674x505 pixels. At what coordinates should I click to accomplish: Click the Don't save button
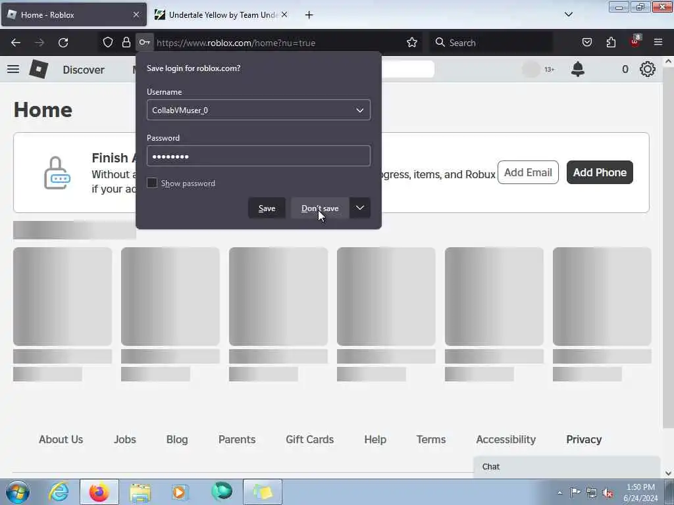pos(320,208)
